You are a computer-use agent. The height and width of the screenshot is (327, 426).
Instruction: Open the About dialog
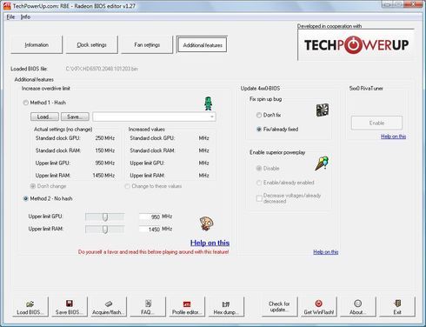[357, 307]
